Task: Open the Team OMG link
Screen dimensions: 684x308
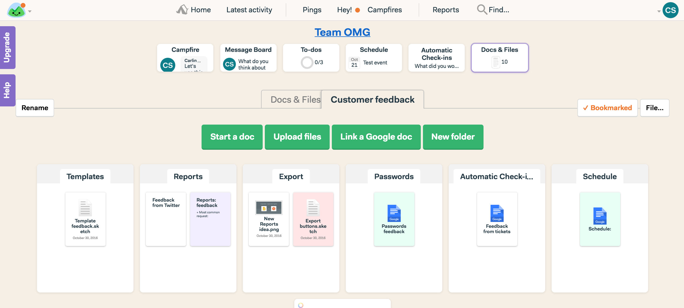Action: (x=342, y=32)
